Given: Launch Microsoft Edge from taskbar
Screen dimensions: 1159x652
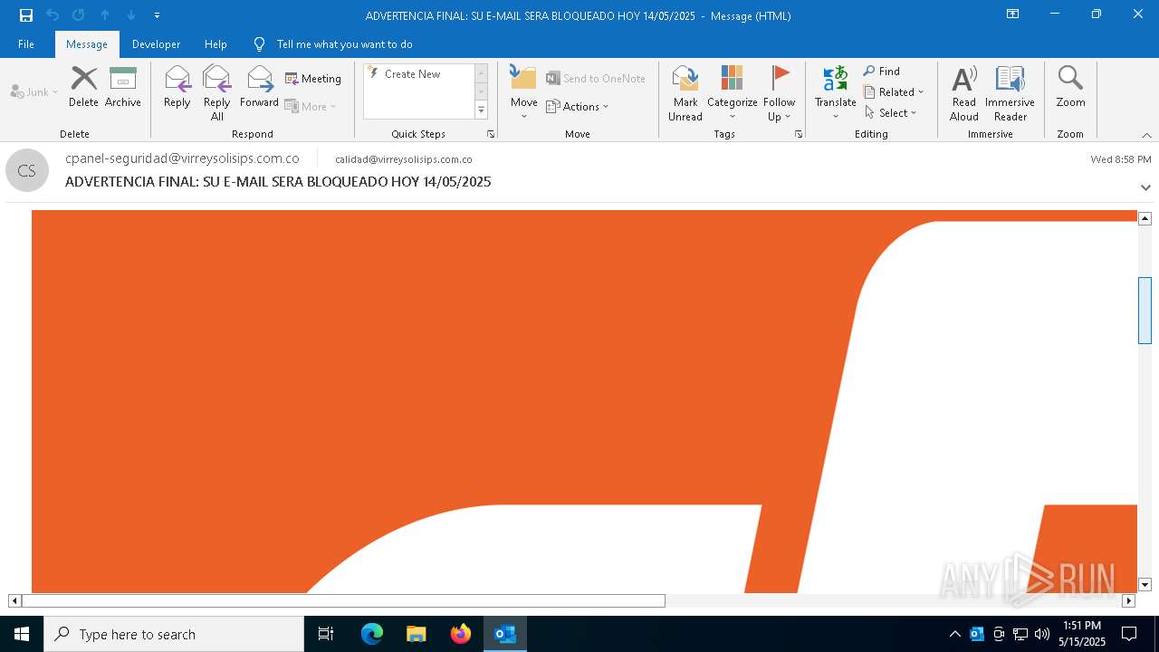Looking at the screenshot, I should [372, 634].
